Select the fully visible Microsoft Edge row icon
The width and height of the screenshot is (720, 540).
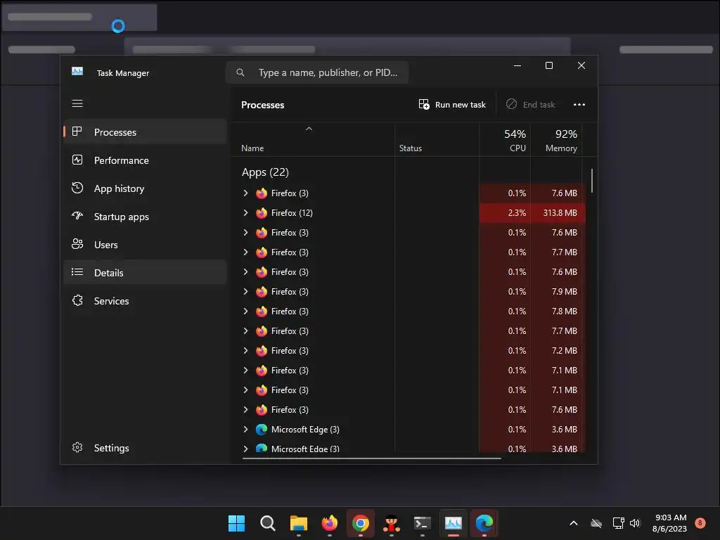point(262,430)
